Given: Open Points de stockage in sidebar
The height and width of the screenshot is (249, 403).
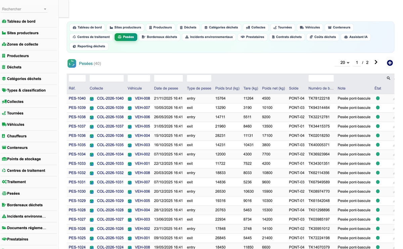Looking at the screenshot, I should (24, 159).
